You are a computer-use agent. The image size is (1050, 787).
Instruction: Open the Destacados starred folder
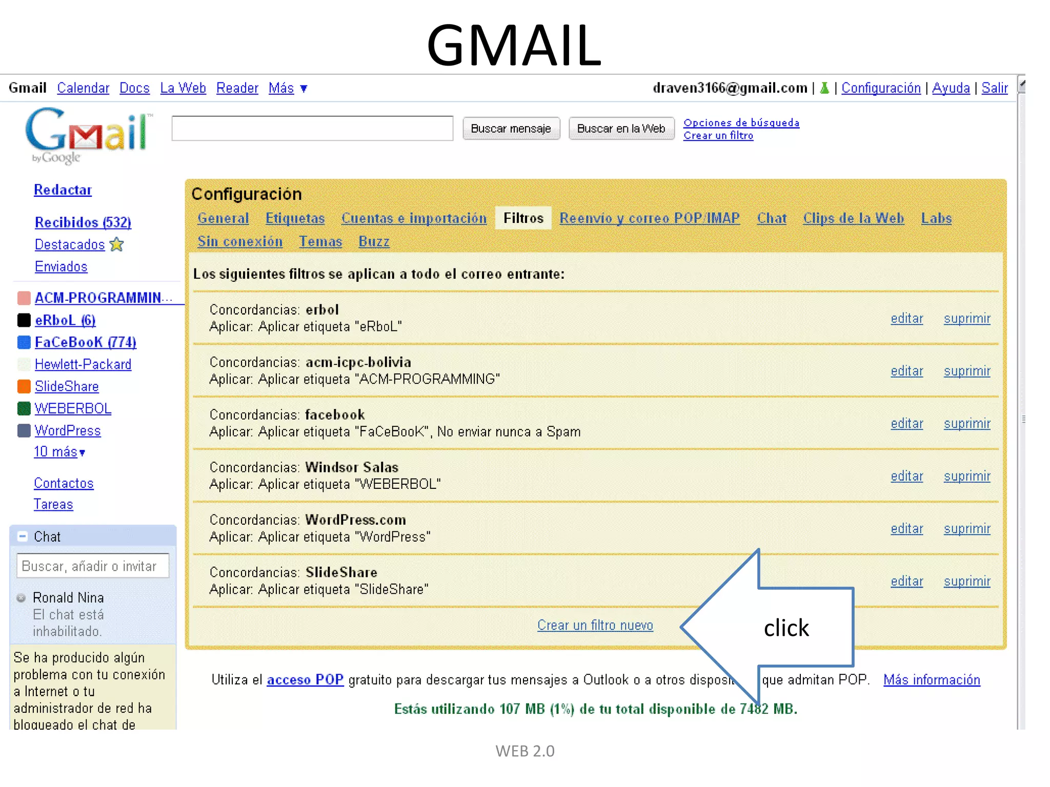[70, 244]
